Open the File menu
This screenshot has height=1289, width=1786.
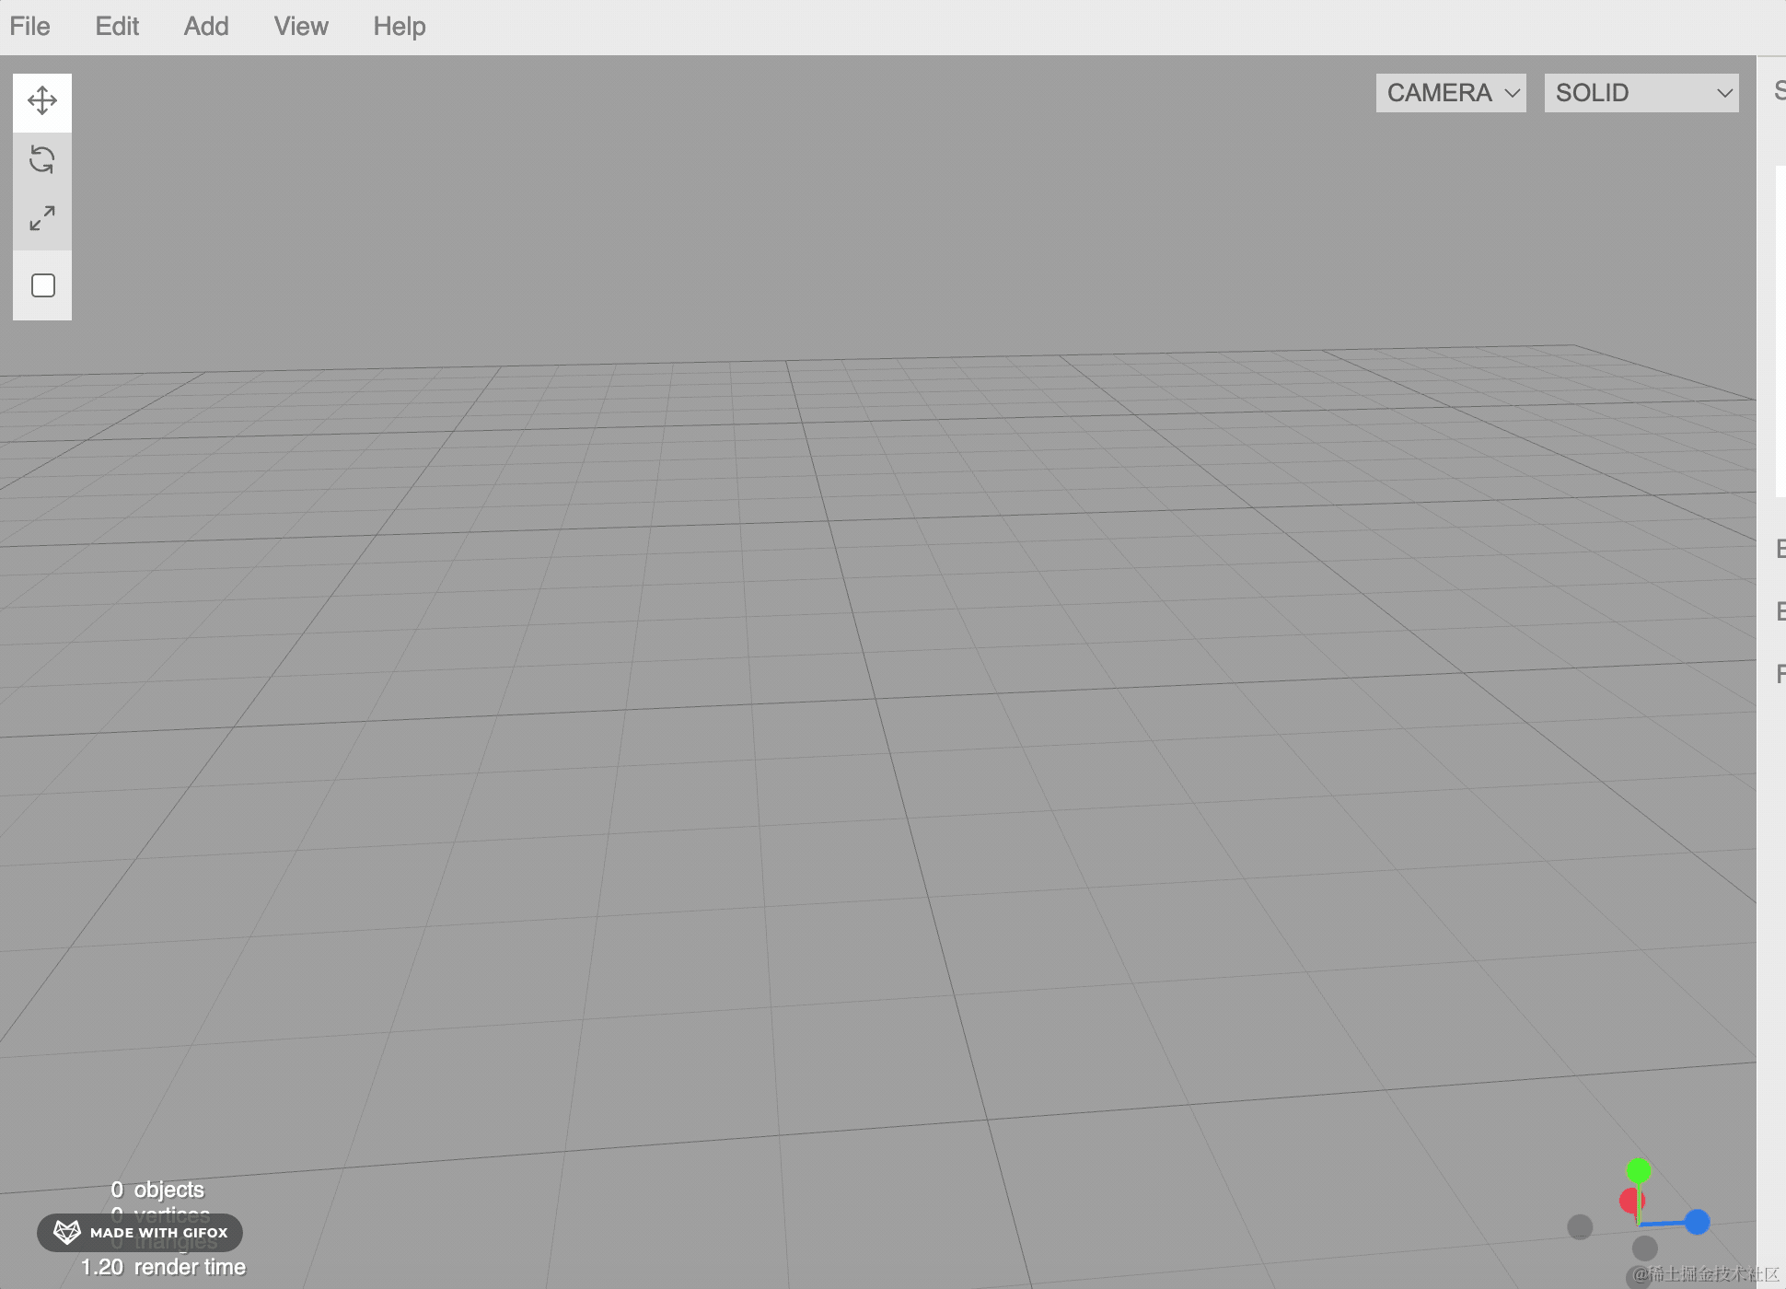[30, 27]
